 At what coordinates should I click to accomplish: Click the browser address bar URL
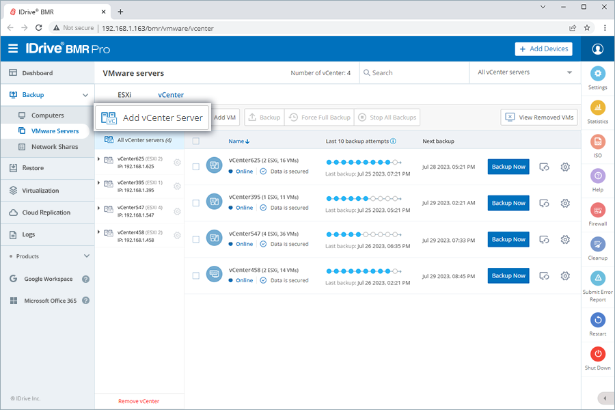coord(158,28)
